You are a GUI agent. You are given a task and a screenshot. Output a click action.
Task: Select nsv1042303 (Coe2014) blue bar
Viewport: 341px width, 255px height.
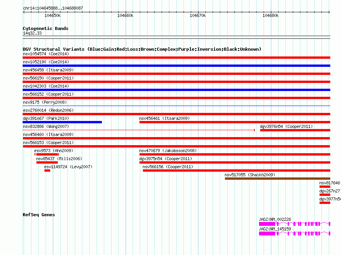176,90
